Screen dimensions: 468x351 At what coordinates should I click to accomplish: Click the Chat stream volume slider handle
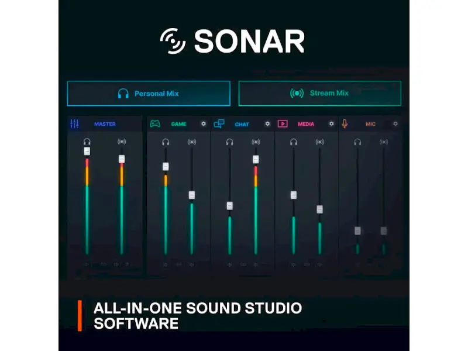click(256, 160)
